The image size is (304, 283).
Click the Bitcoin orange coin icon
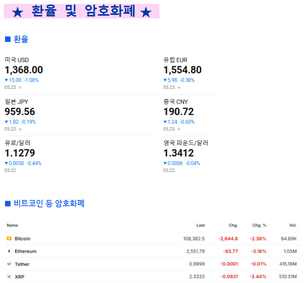tap(9, 238)
